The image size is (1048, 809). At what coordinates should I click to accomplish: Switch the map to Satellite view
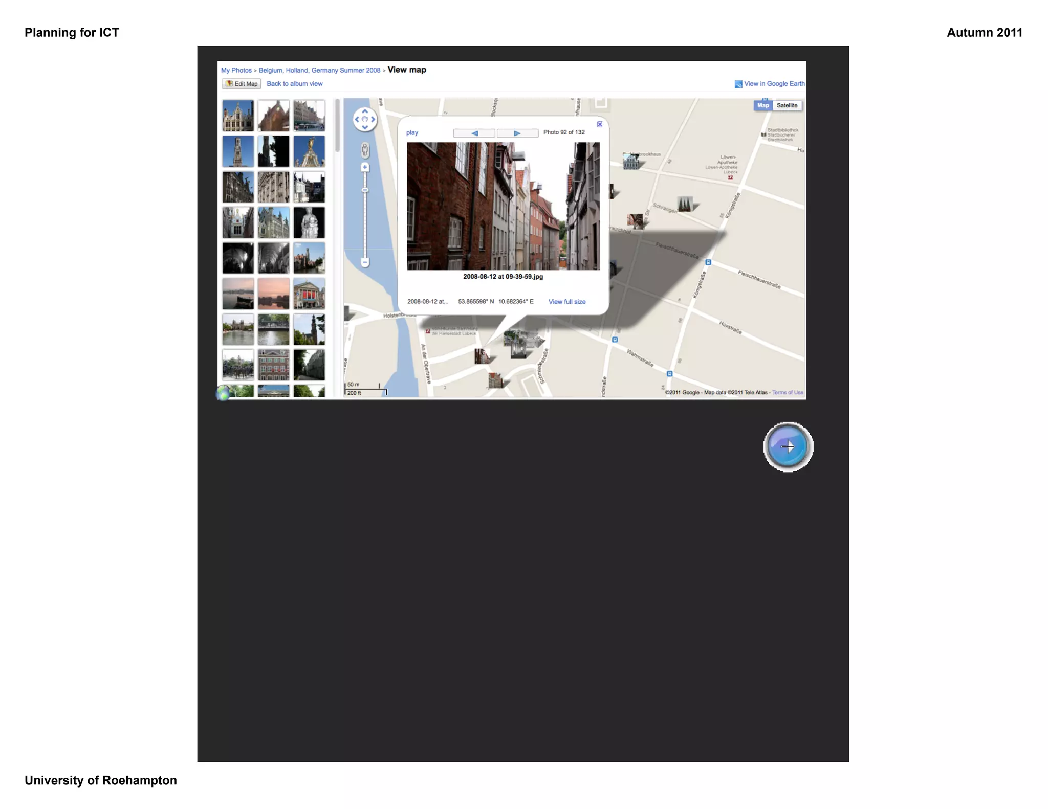(787, 105)
